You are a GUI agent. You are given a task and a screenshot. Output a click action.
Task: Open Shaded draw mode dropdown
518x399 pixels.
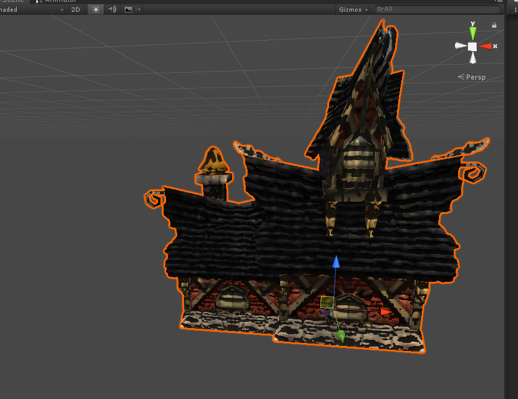pyautogui.click(x=31, y=10)
